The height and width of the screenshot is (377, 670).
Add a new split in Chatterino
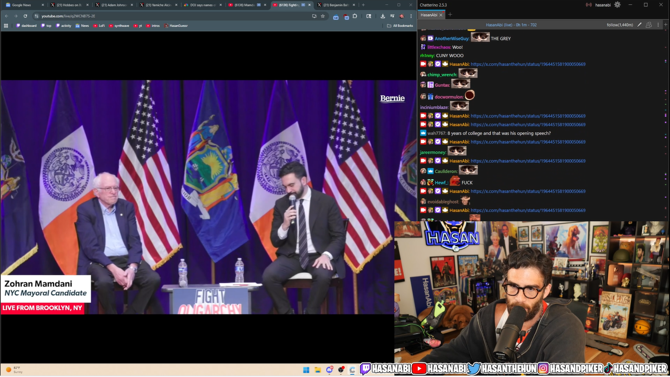[665, 25]
